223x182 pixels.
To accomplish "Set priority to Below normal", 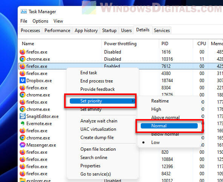I will coord(165,134).
